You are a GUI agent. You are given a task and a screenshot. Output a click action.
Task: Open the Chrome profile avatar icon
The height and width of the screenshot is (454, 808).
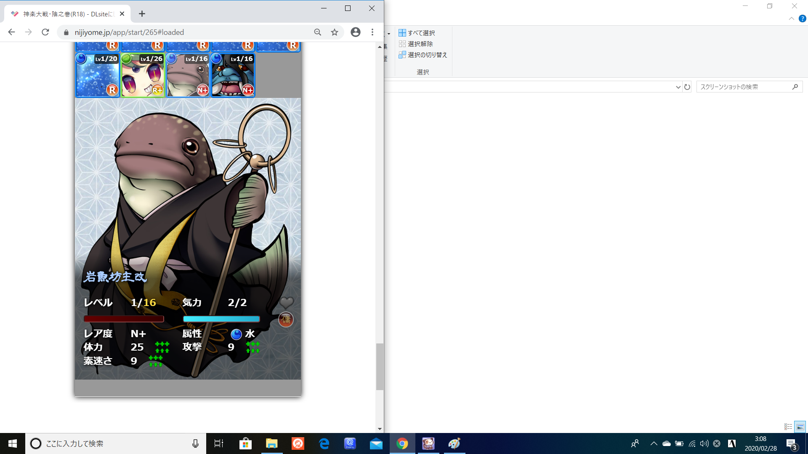356,32
